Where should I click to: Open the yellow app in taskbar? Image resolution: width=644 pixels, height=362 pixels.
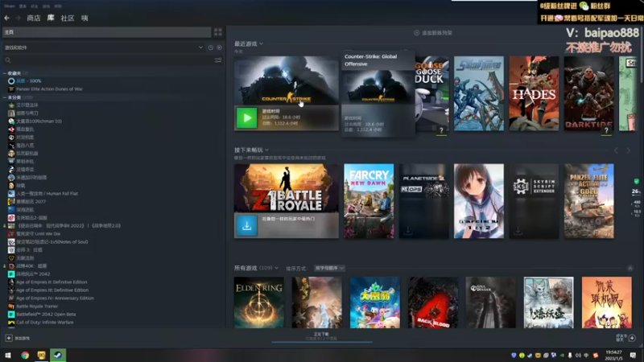point(42,355)
